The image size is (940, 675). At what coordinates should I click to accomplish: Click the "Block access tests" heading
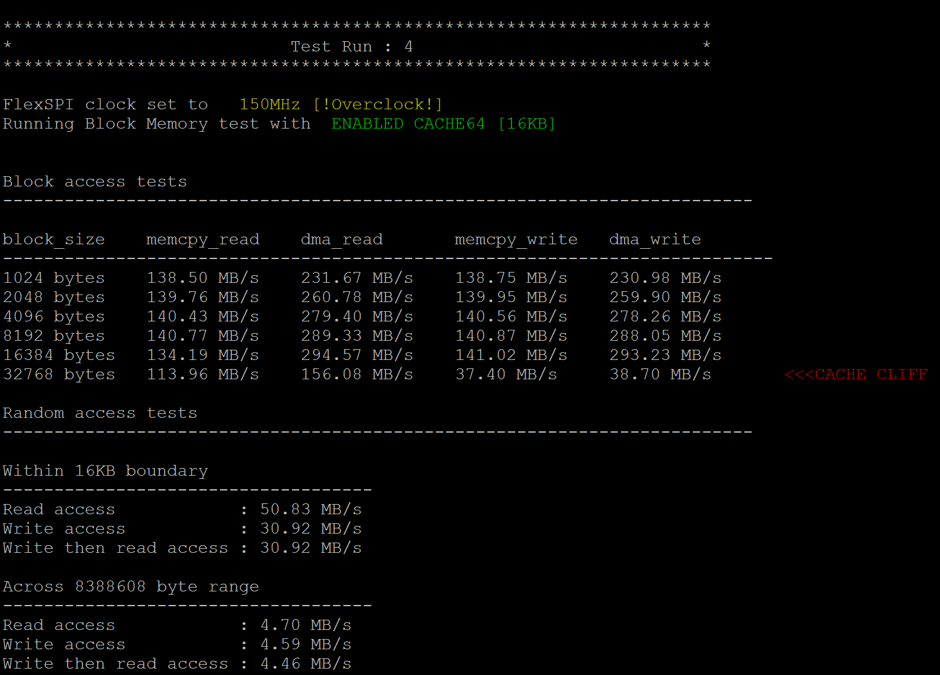tap(94, 182)
